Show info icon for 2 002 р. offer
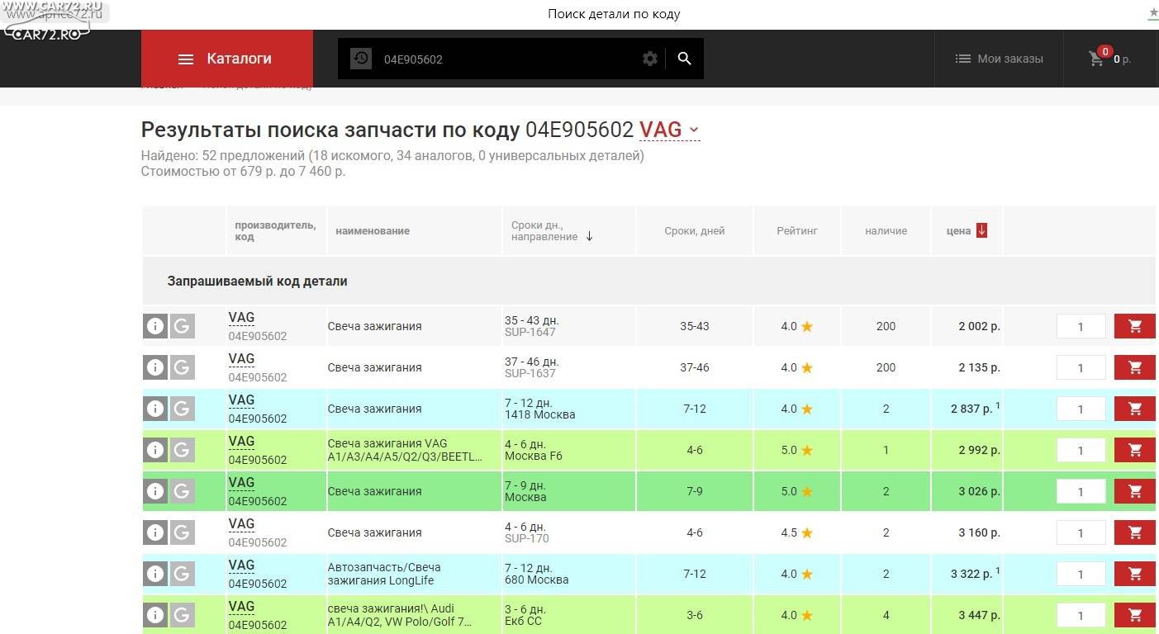The width and height of the screenshot is (1159, 634). pyautogui.click(x=155, y=326)
